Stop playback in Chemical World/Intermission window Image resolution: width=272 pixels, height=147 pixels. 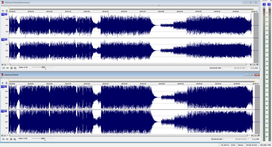[x=11, y=68]
